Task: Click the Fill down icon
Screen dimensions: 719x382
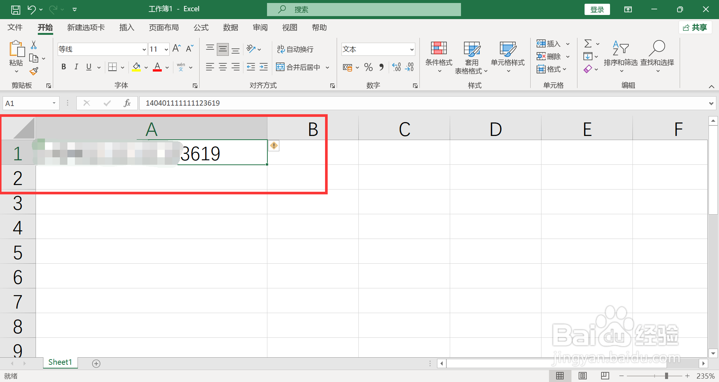Action: [x=588, y=57]
